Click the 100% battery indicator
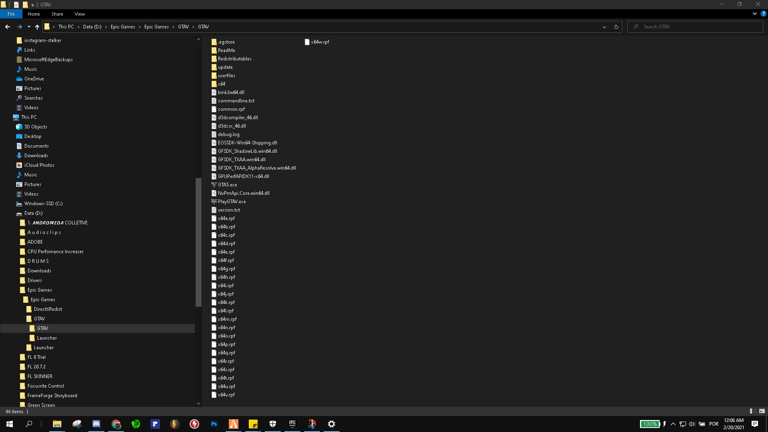Viewport: 768px width, 432px height. pyautogui.click(x=650, y=424)
